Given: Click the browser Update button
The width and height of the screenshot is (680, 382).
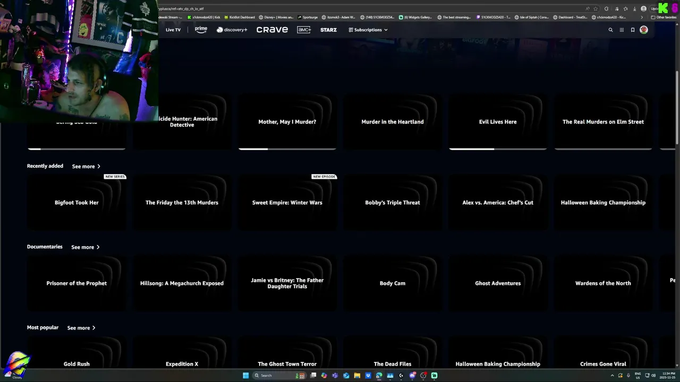Looking at the screenshot, I should (654, 8).
